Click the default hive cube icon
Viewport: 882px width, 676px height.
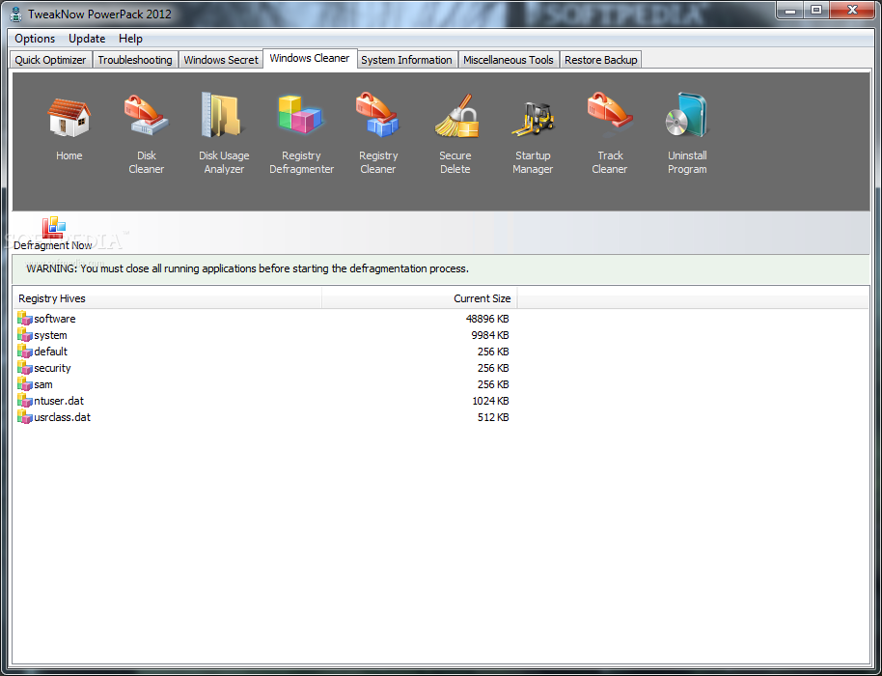[x=25, y=352]
